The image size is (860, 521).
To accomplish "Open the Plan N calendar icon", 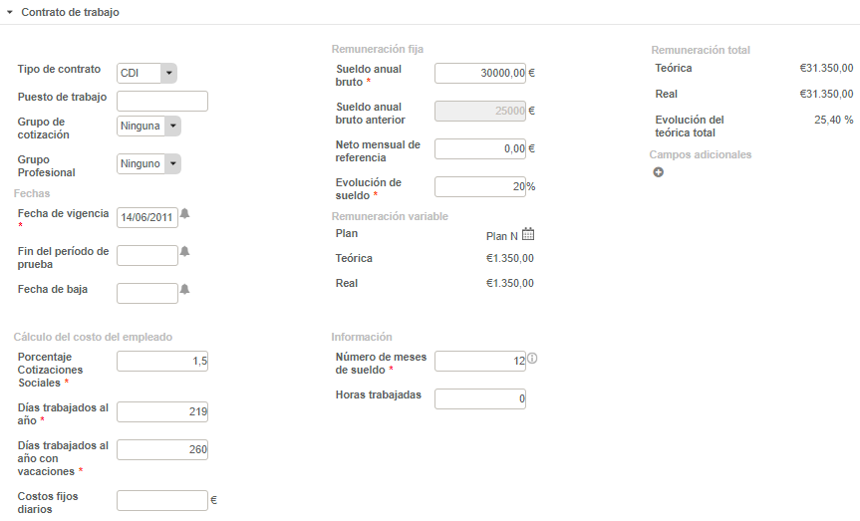I will point(528,235).
